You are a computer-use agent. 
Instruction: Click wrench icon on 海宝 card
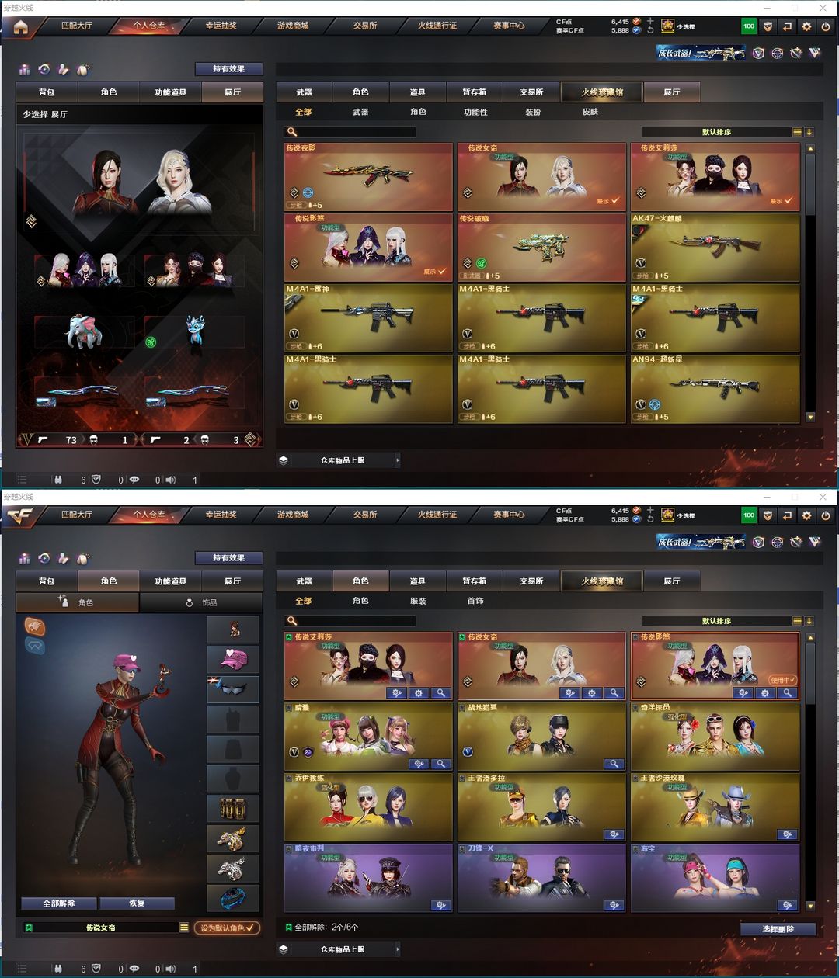(787, 905)
